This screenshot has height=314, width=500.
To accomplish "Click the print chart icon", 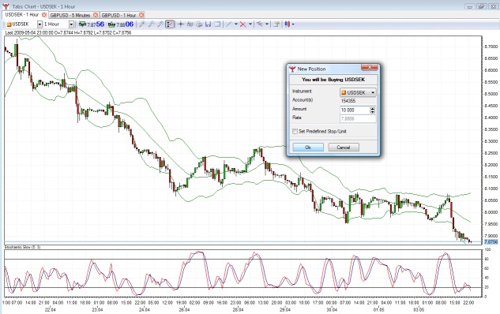I will 199,24.
